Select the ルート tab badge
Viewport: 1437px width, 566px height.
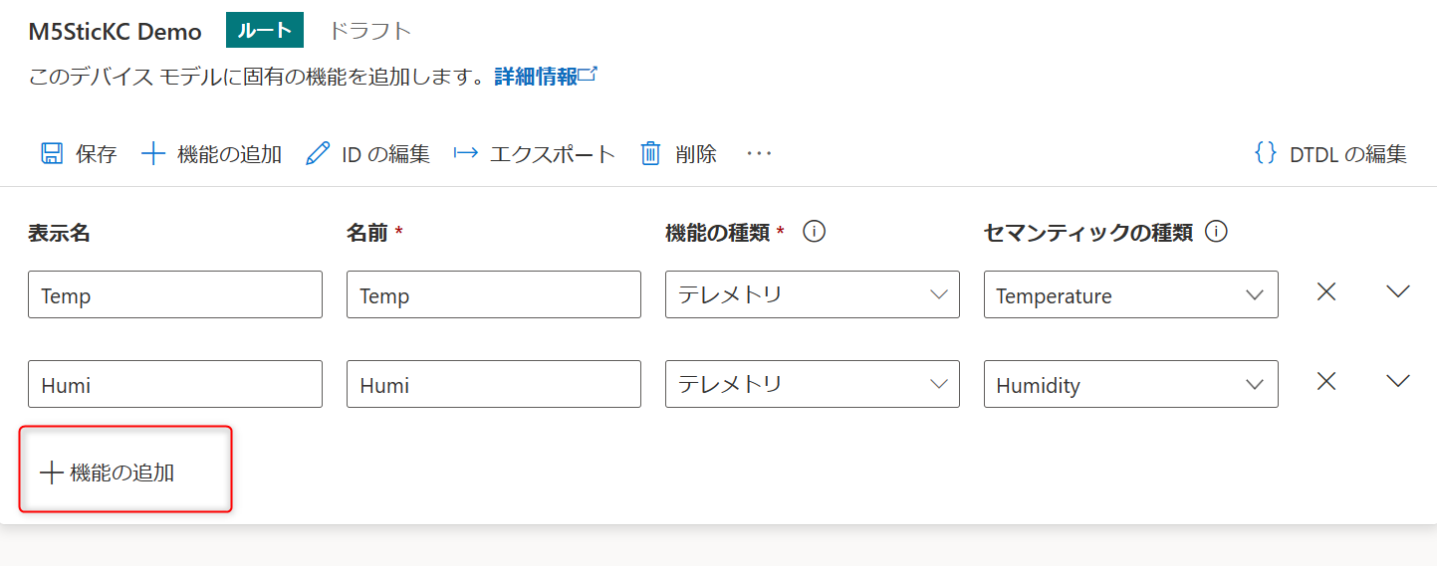(265, 31)
